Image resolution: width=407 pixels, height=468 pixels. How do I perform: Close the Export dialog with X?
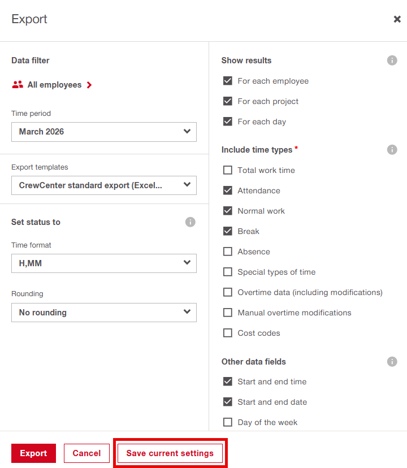[397, 19]
